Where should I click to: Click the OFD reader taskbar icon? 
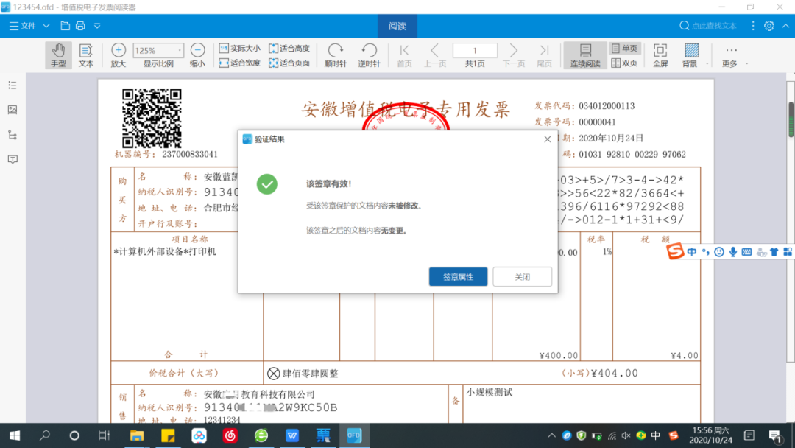354,435
